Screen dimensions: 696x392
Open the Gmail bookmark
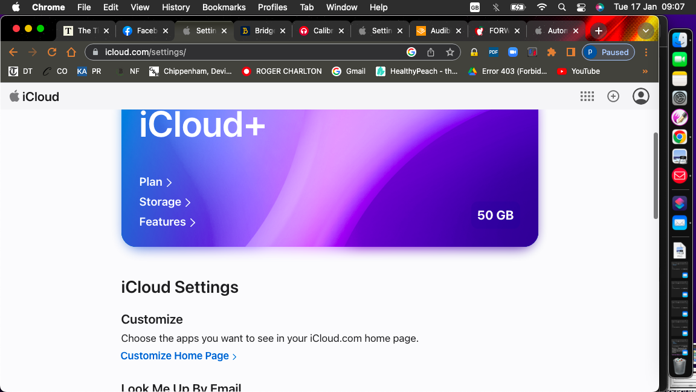click(349, 71)
